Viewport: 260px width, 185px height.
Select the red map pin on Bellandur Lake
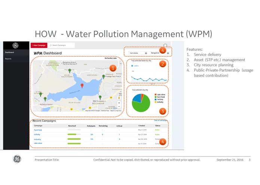[82, 86]
